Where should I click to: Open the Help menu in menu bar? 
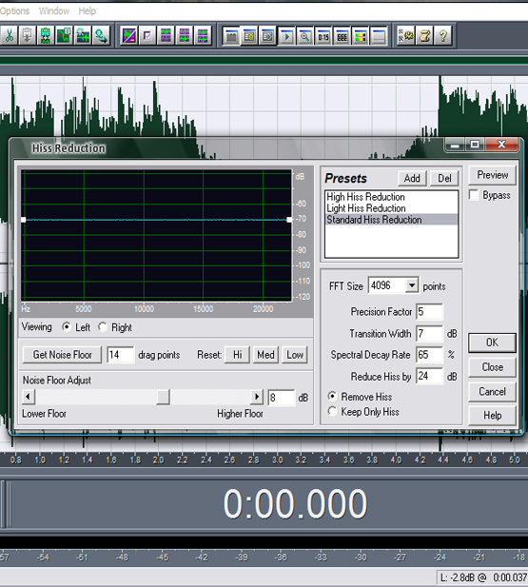pyautogui.click(x=87, y=10)
